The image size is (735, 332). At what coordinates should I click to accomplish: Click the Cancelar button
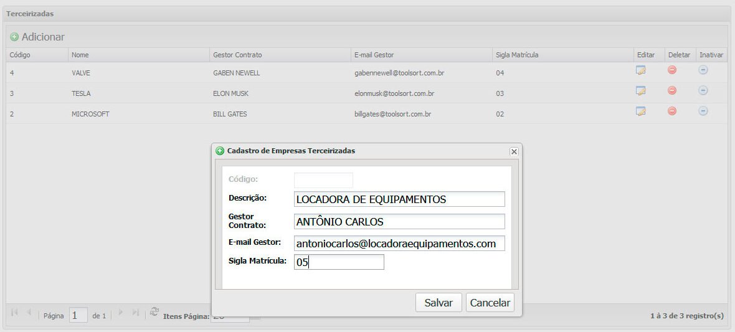tap(490, 303)
